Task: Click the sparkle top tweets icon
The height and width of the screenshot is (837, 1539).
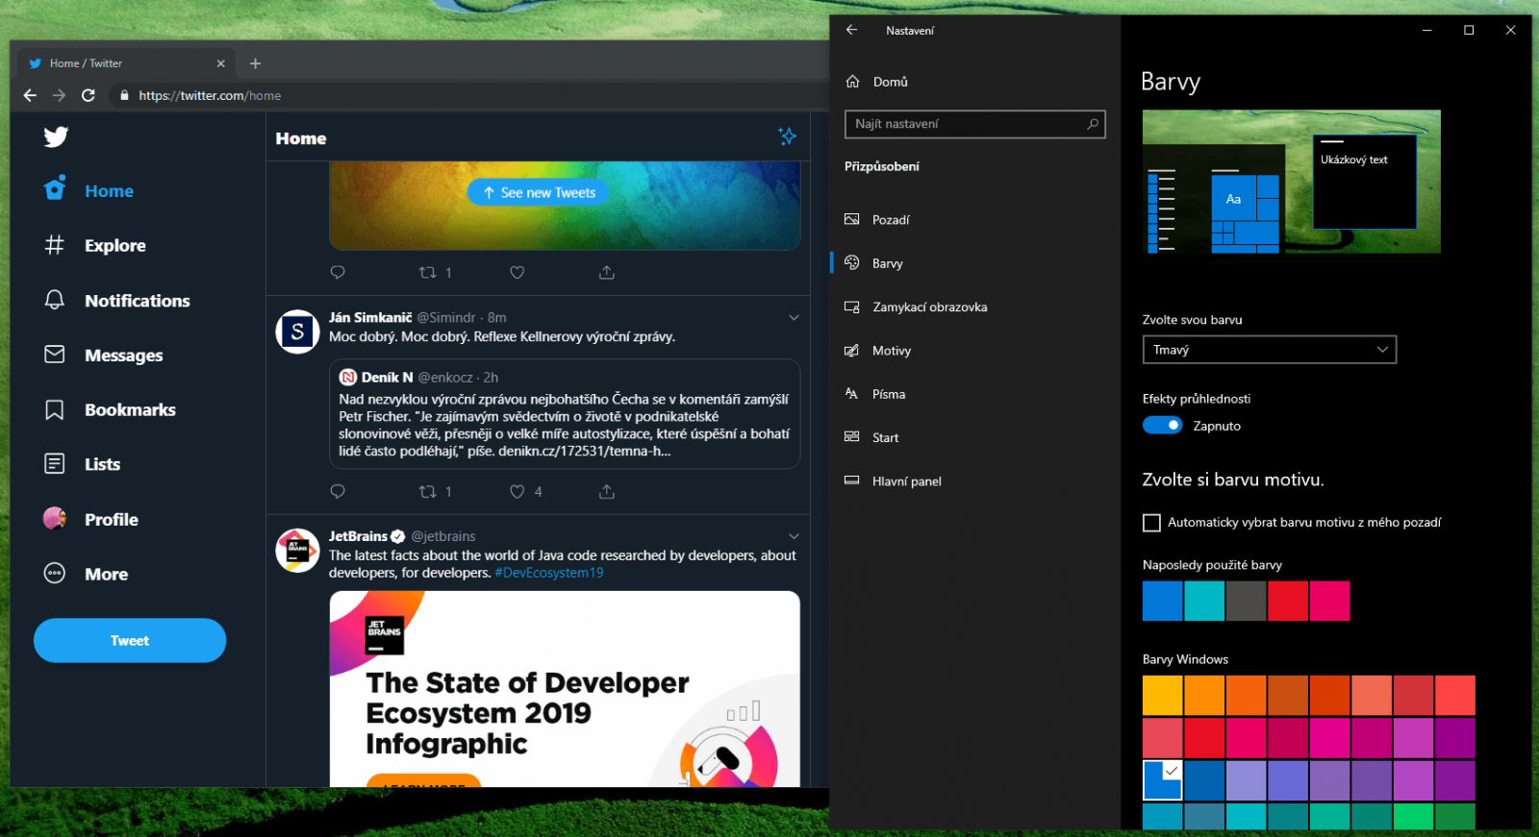Action: click(787, 136)
